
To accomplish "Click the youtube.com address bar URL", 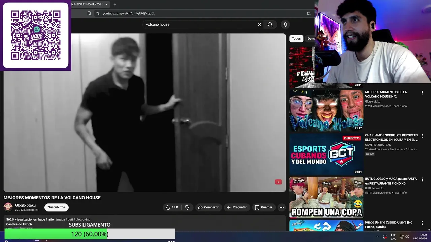I will point(129,13).
